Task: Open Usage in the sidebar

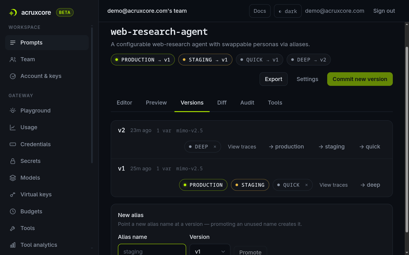Action: point(47,127)
